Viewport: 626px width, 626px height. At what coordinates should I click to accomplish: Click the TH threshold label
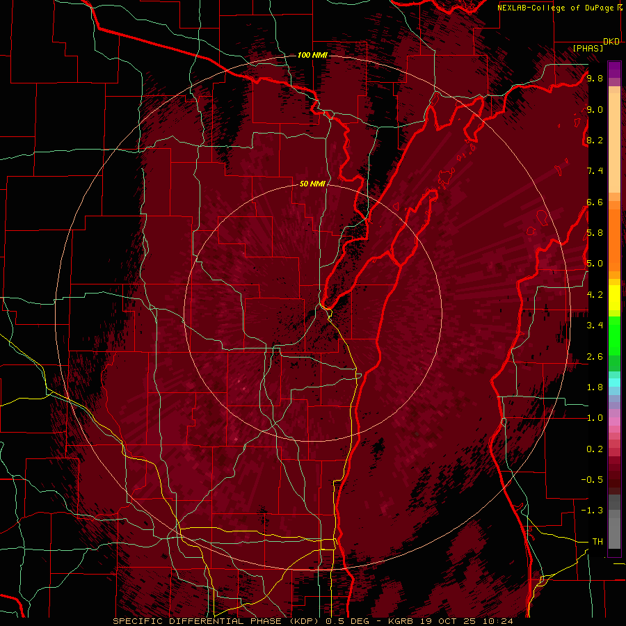coord(597,542)
